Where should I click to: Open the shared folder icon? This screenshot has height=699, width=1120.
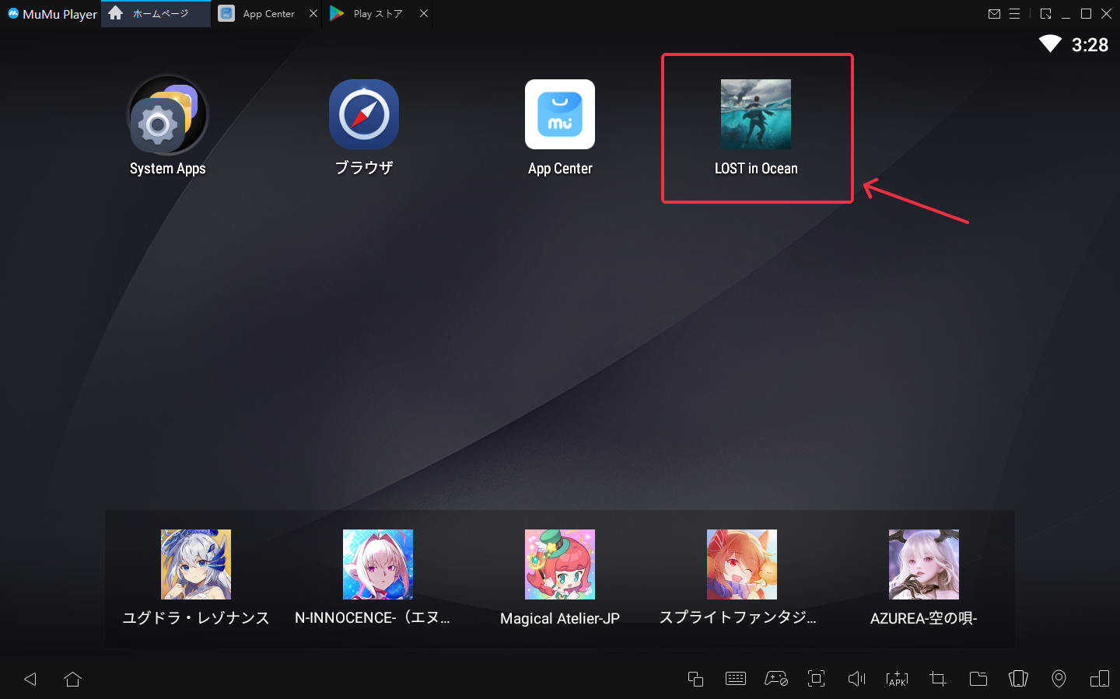click(978, 679)
